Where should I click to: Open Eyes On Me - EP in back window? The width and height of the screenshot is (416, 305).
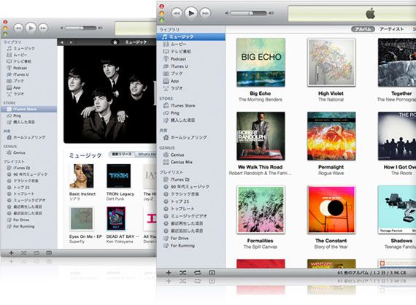pyautogui.click(x=82, y=219)
